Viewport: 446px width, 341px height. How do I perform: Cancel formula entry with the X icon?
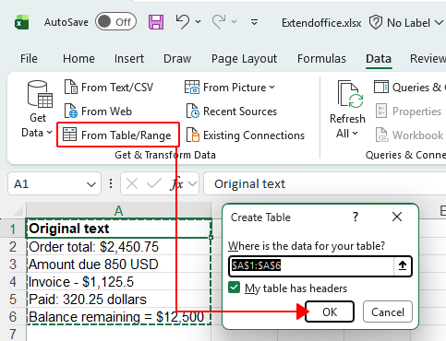point(132,184)
